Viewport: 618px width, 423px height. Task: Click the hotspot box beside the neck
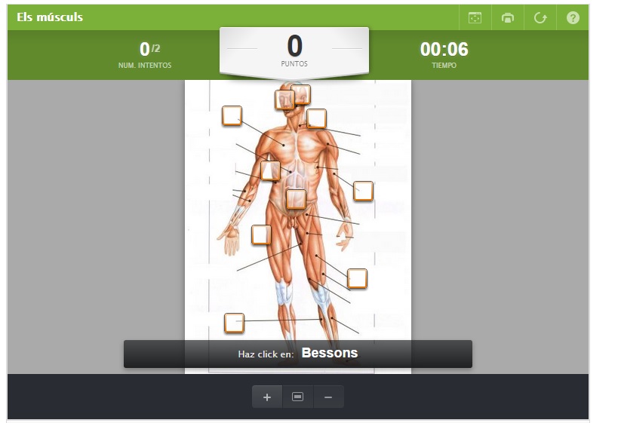click(x=316, y=118)
